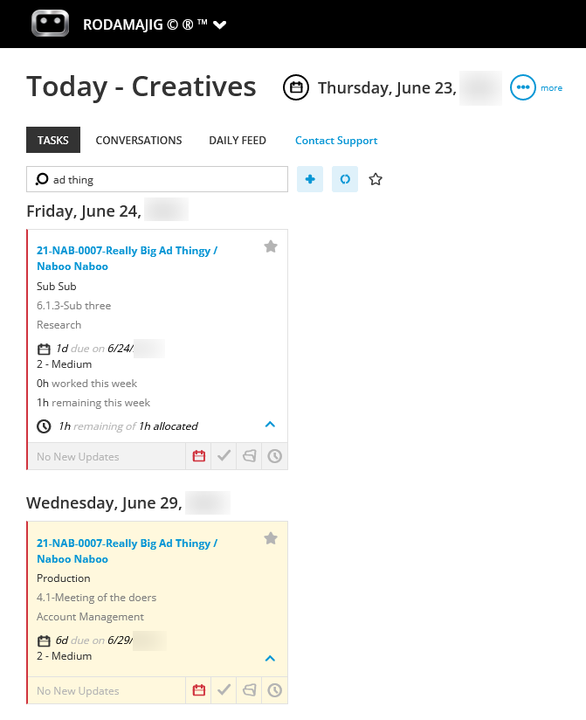Click the robot logo in header
586x720 pixels.
coord(50,23)
